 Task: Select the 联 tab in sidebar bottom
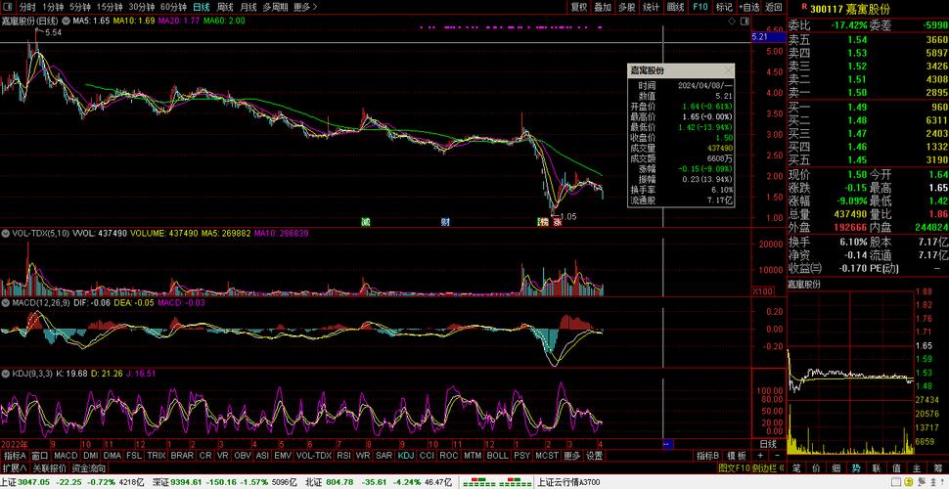876,467
